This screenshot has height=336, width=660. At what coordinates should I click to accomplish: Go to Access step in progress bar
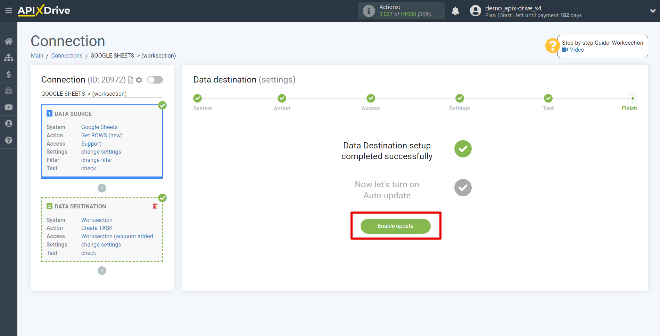tap(371, 98)
